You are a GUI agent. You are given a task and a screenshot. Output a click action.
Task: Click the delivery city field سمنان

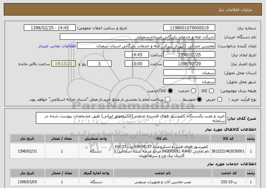(189, 82)
